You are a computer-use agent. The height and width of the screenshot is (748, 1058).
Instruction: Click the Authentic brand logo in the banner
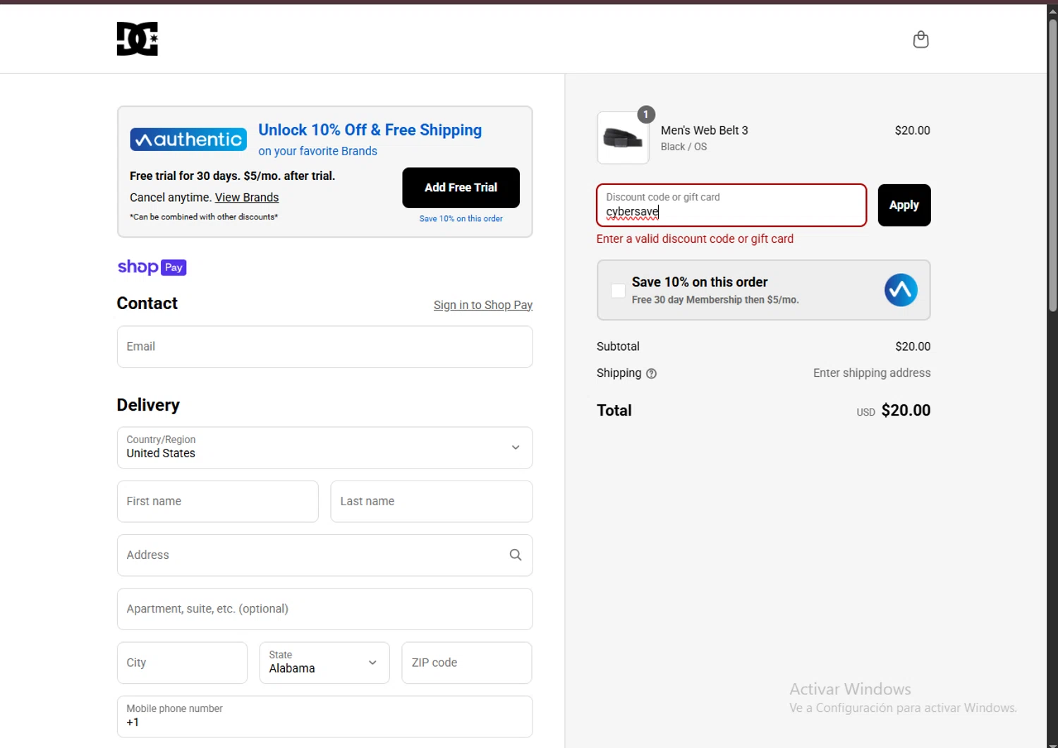click(188, 139)
